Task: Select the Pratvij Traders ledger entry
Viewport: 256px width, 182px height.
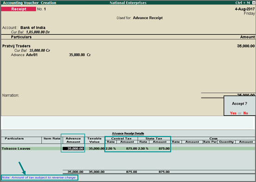Action: tap(16, 46)
